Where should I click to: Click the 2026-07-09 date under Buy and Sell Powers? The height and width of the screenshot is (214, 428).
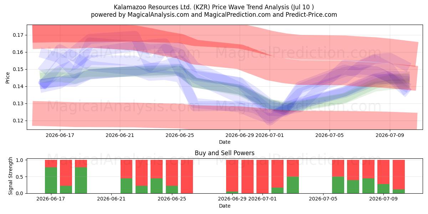pyautogui.click(x=383, y=199)
